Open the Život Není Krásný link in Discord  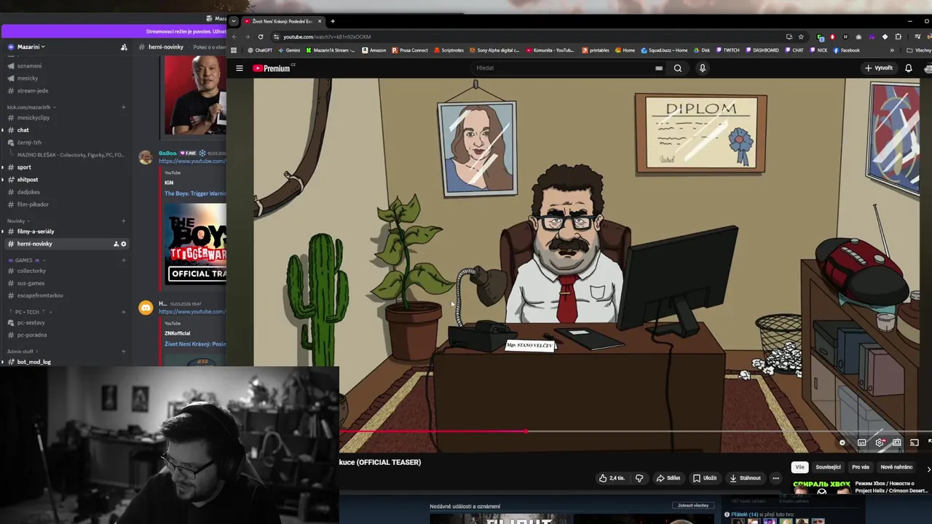pos(194,344)
